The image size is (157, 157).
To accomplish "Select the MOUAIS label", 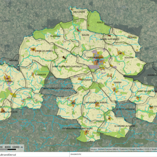I will pos(14,60).
